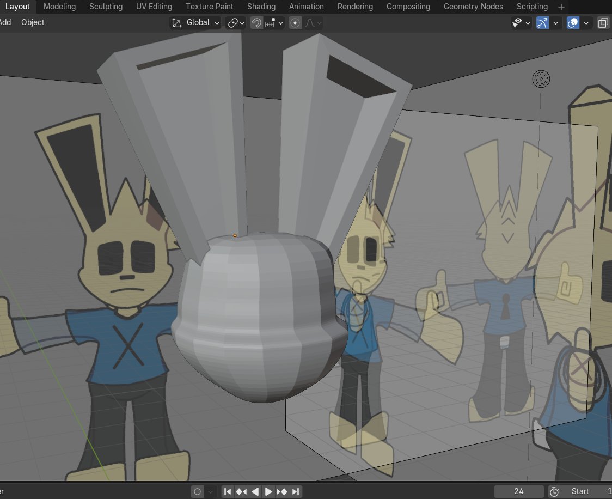
Task: Open the Scripting workspace tab
Action: click(x=532, y=7)
